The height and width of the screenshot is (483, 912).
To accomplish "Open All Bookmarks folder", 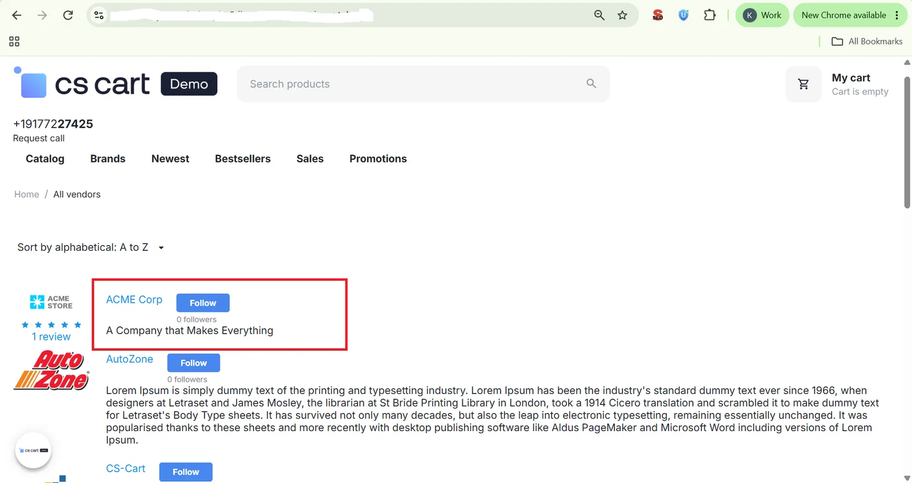I will pos(867,42).
